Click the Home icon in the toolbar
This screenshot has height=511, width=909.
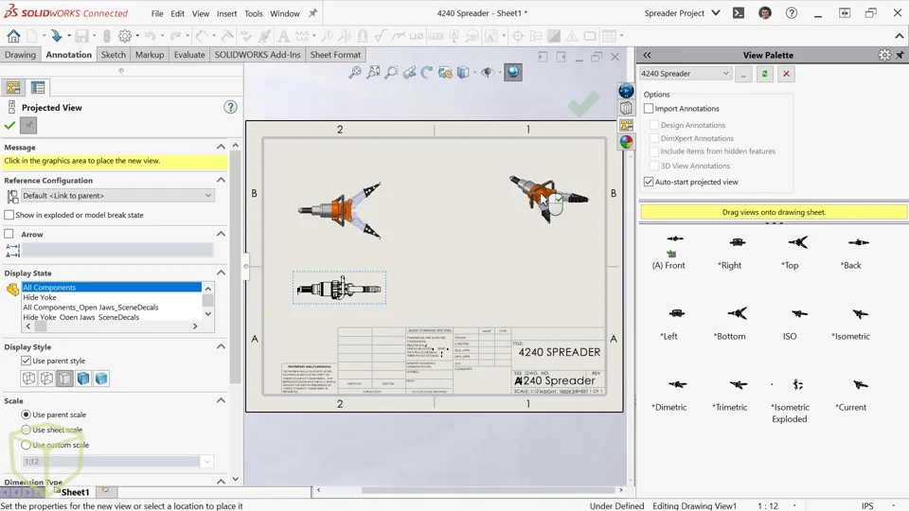[x=13, y=36]
